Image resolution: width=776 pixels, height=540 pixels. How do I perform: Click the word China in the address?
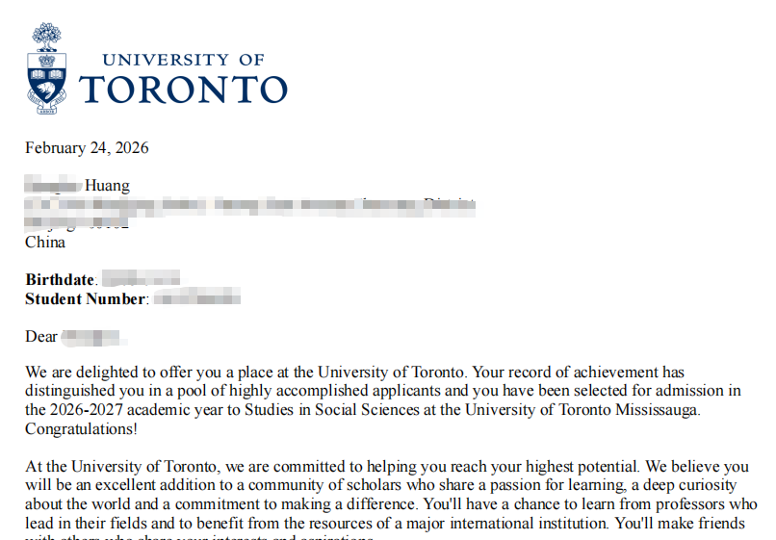click(45, 243)
